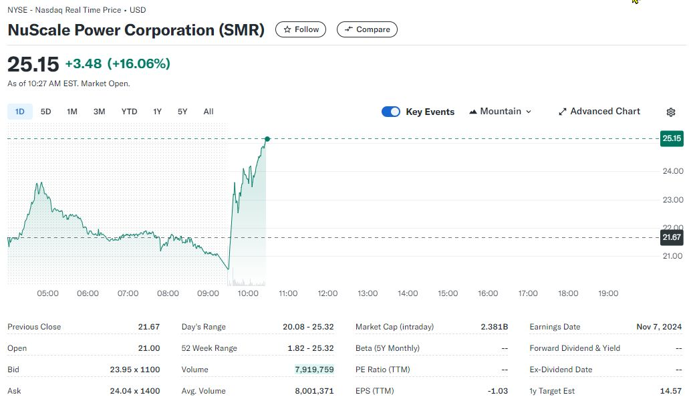
Task: Toggle the Key Events switch
Action: click(391, 112)
